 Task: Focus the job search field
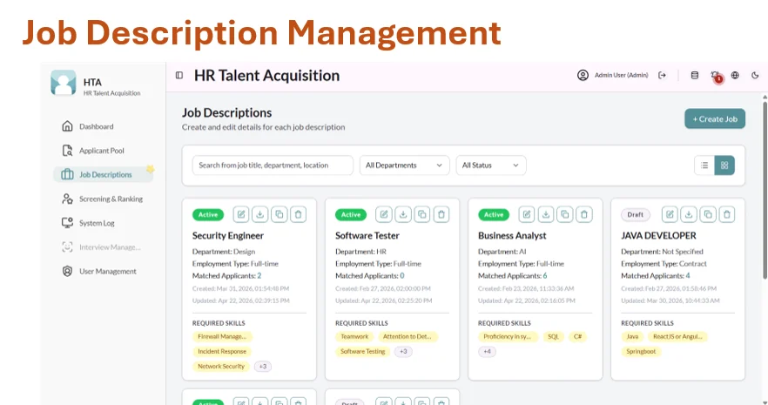coord(273,165)
